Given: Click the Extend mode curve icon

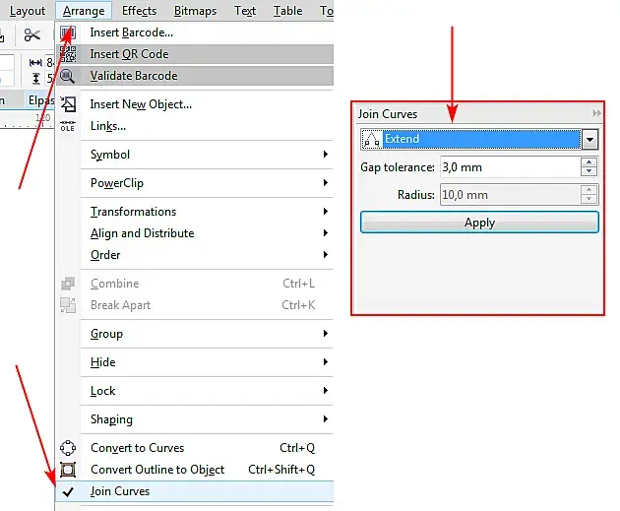Looking at the screenshot, I should point(372,139).
